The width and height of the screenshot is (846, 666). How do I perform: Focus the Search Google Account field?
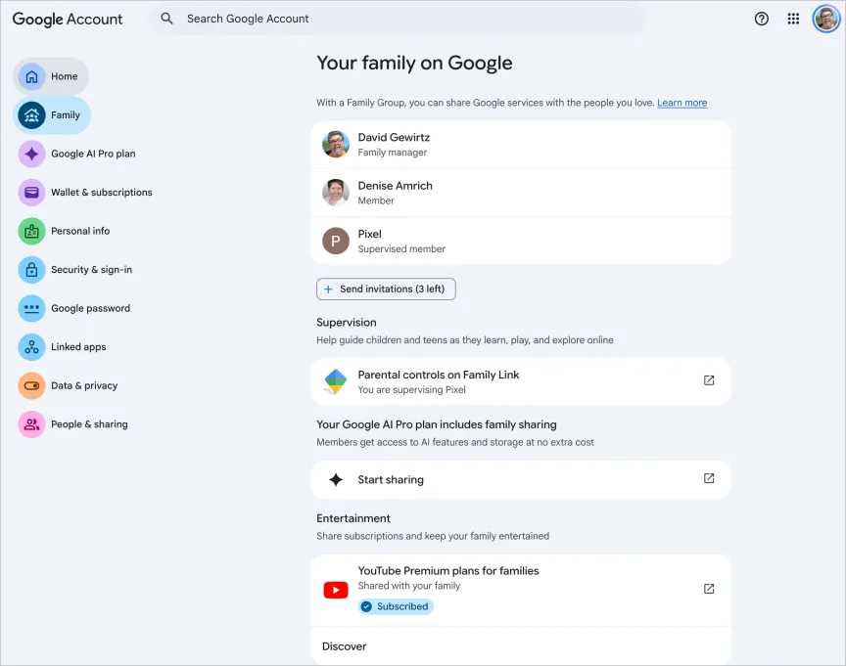(397, 19)
